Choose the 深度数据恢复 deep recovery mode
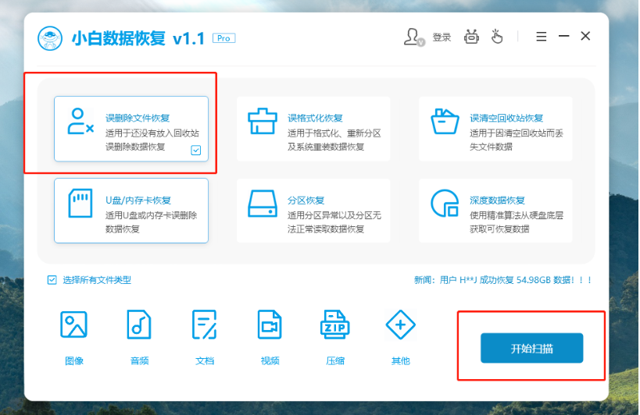The width and height of the screenshot is (640, 415). pyautogui.click(x=495, y=211)
